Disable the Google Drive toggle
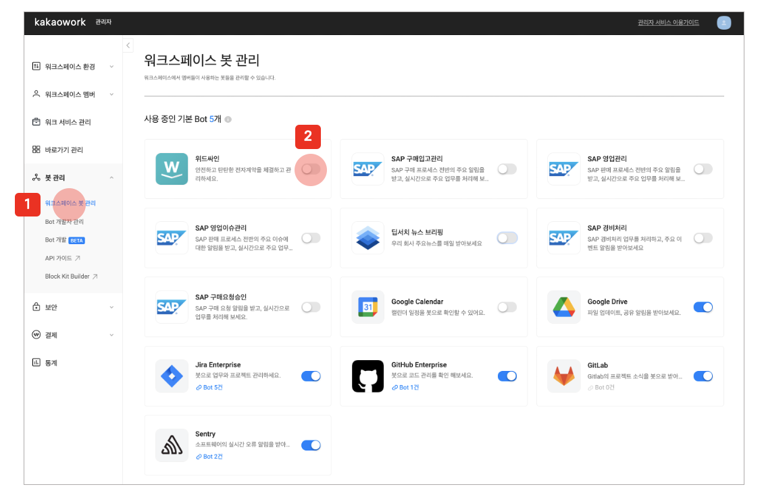The width and height of the screenshot is (762, 491). point(703,307)
